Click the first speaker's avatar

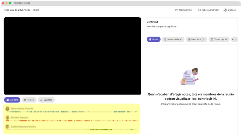[7, 109]
